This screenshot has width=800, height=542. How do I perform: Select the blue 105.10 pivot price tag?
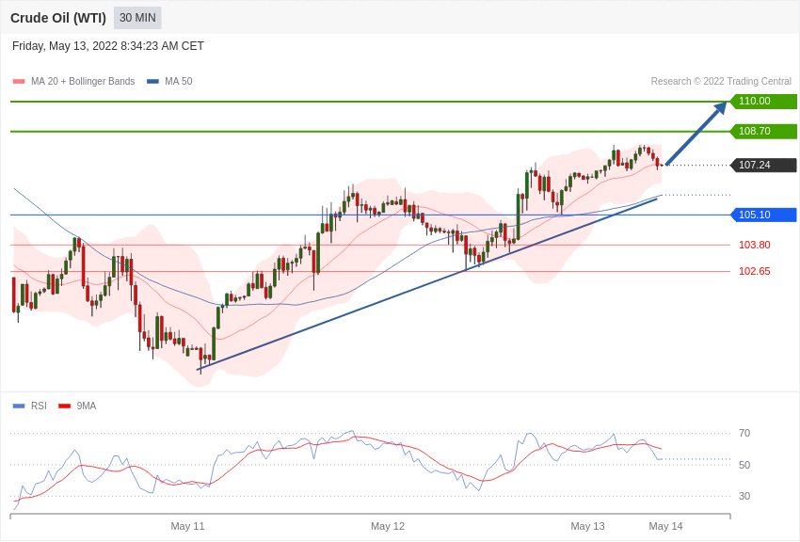[x=763, y=215]
